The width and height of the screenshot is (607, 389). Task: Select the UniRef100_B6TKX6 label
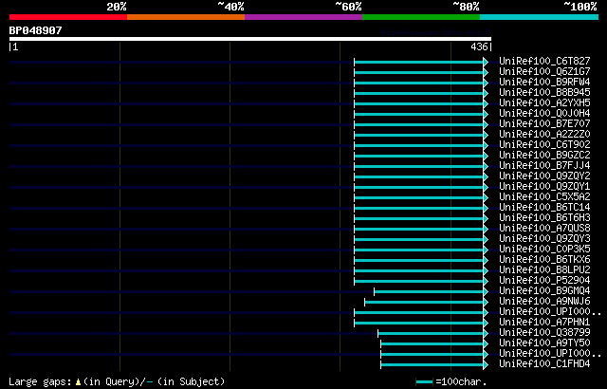point(544,259)
